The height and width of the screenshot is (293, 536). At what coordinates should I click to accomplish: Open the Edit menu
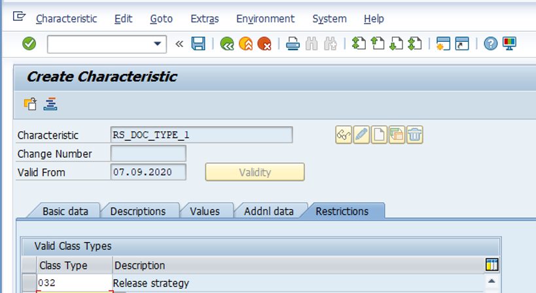click(x=124, y=18)
